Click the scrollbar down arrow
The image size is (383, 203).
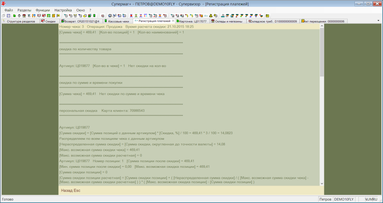[x=322, y=183]
